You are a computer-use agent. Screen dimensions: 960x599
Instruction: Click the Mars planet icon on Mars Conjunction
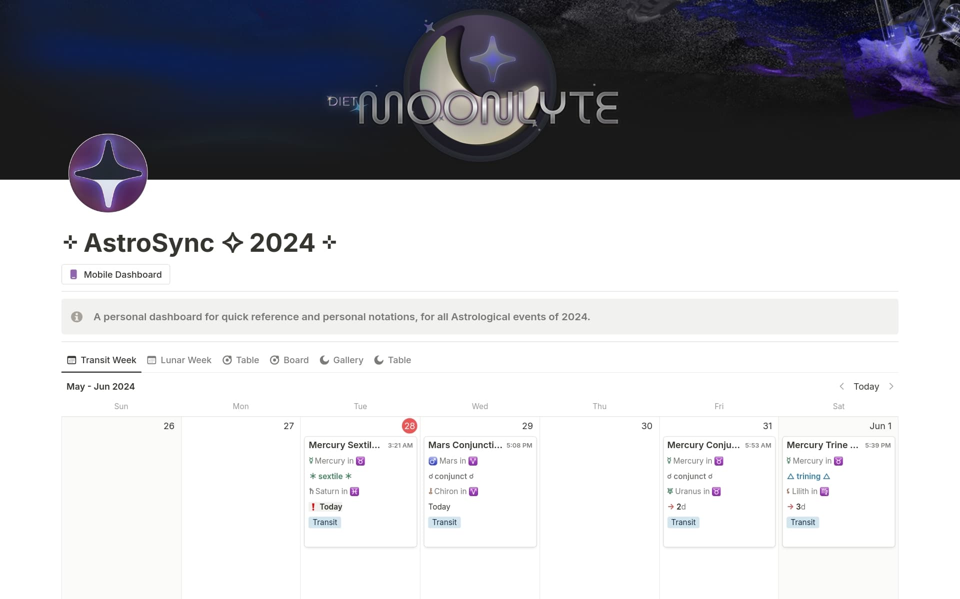tap(433, 461)
